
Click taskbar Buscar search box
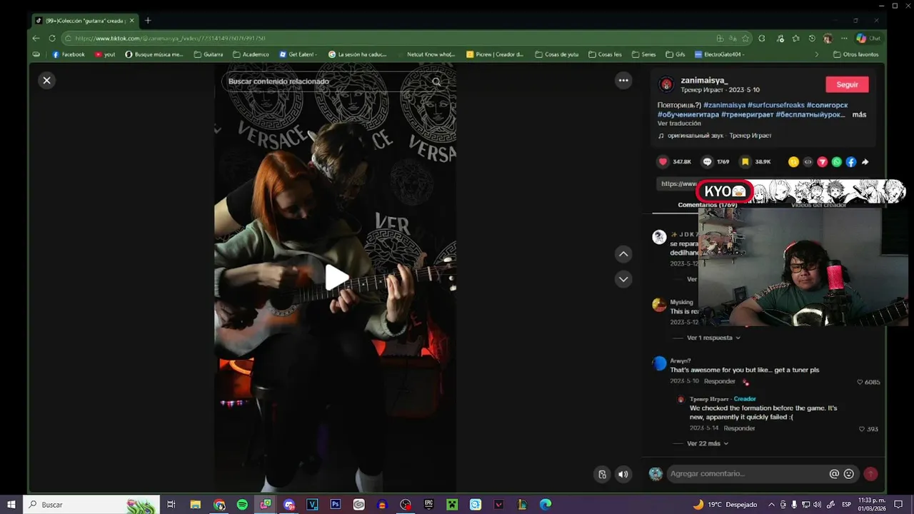coord(90,505)
